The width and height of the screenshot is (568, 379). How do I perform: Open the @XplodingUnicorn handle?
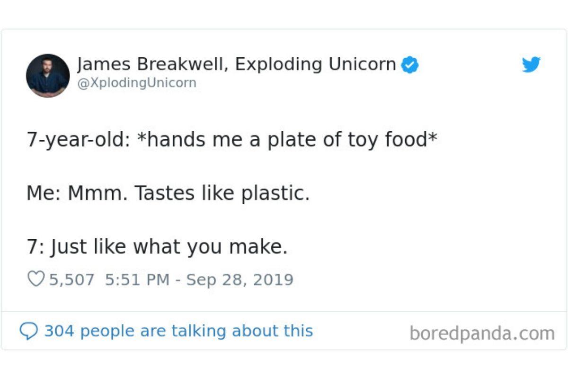[x=136, y=83]
